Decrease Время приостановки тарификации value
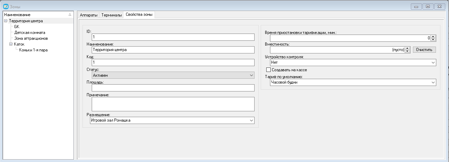 tap(433, 40)
